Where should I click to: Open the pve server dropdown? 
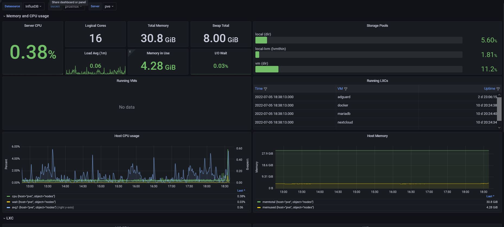[x=109, y=6]
